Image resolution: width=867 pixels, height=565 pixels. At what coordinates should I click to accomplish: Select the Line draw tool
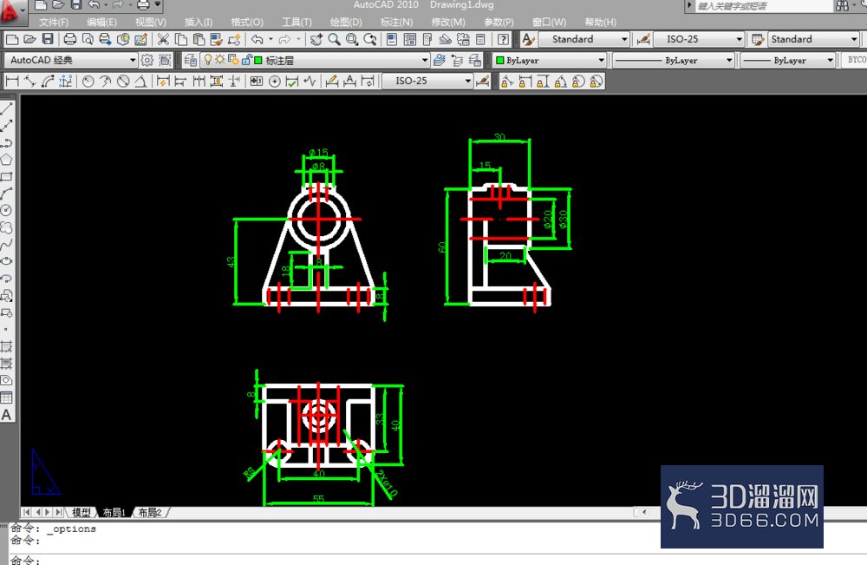point(7,108)
